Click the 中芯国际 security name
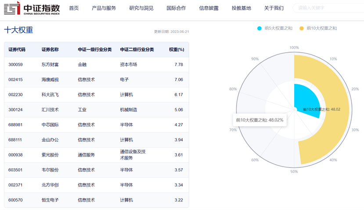Viewport: 364px width, 210px height. (50, 125)
